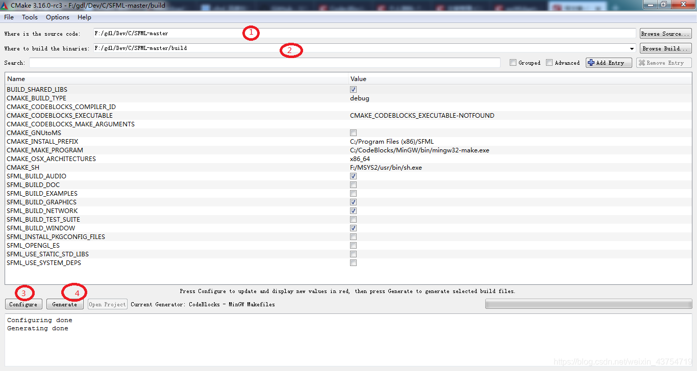The width and height of the screenshot is (697, 371).
Task: Click the Generate button
Action: 65,304
